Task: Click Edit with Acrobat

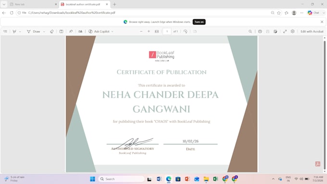Action: coord(312,31)
